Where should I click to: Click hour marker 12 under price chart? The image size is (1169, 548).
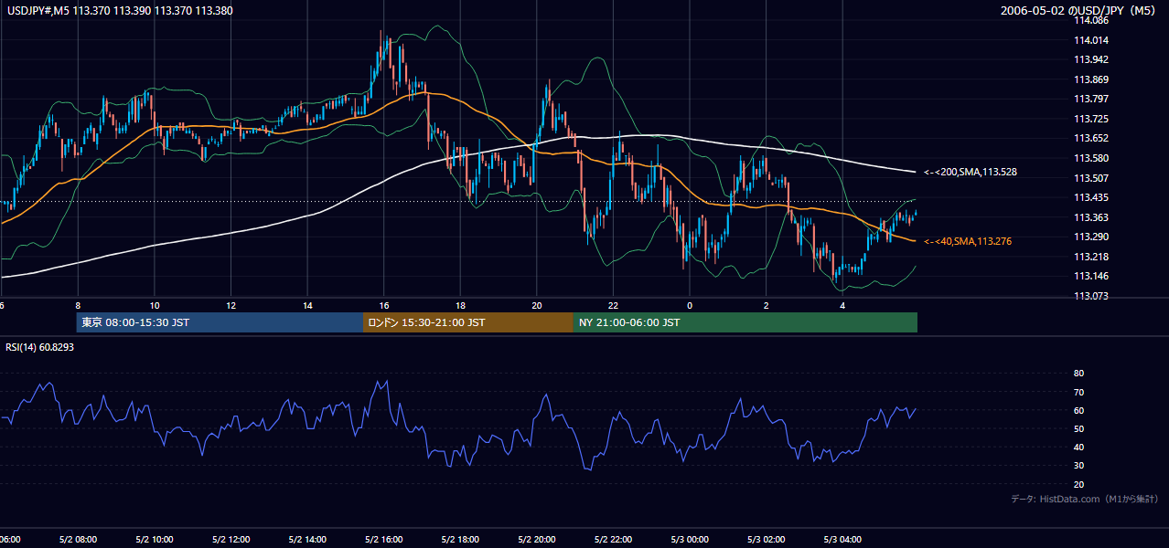231,306
